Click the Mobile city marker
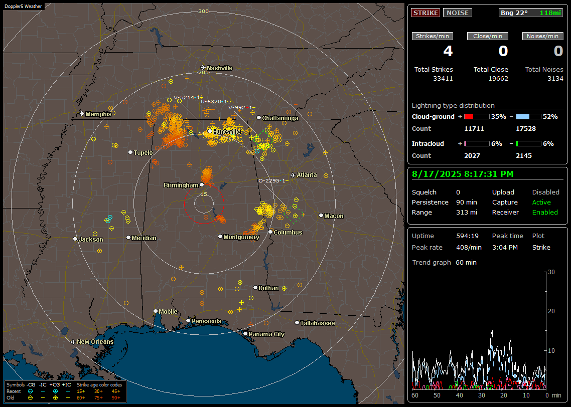 point(156,311)
